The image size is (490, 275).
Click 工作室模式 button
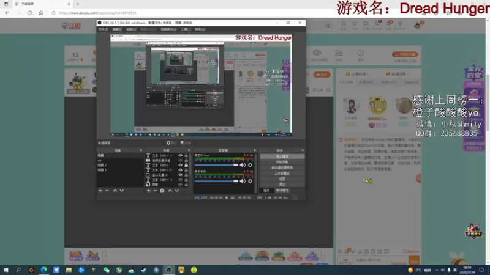[282, 174]
